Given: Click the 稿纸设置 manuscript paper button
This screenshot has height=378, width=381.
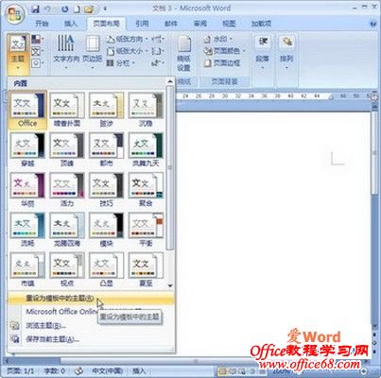Looking at the screenshot, I should (183, 54).
